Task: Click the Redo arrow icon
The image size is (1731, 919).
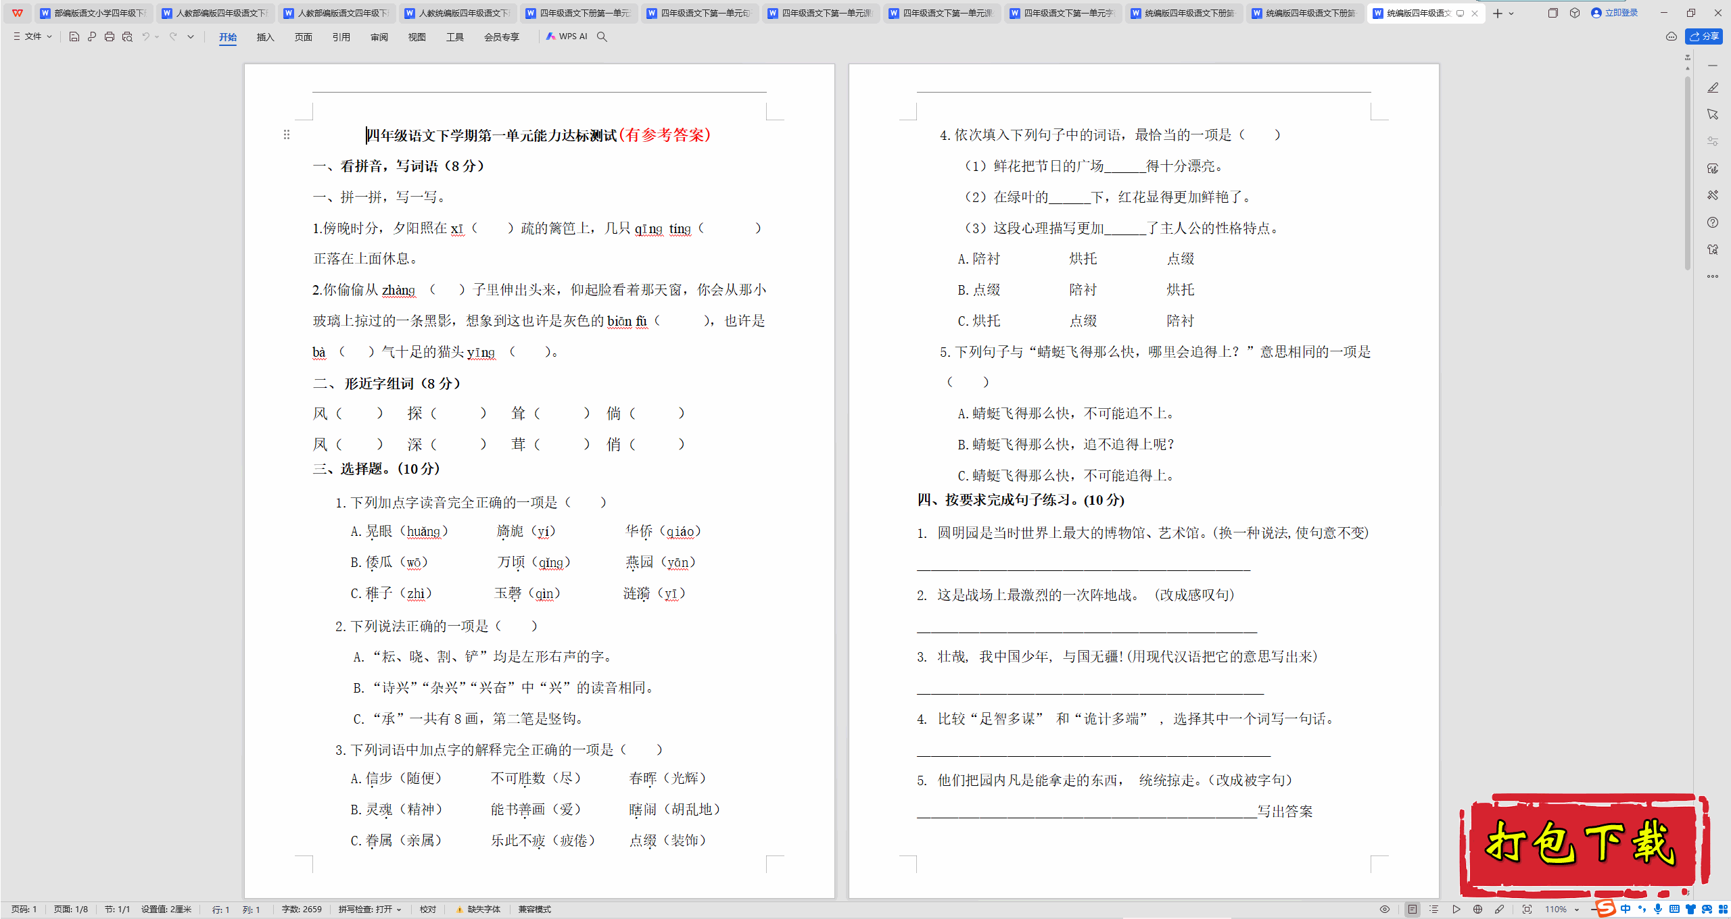Action: point(174,36)
